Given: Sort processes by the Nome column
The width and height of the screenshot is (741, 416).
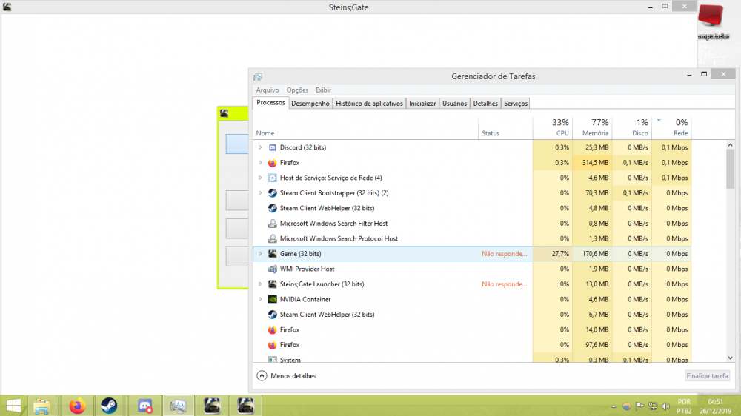Looking at the screenshot, I should tap(366, 128).
